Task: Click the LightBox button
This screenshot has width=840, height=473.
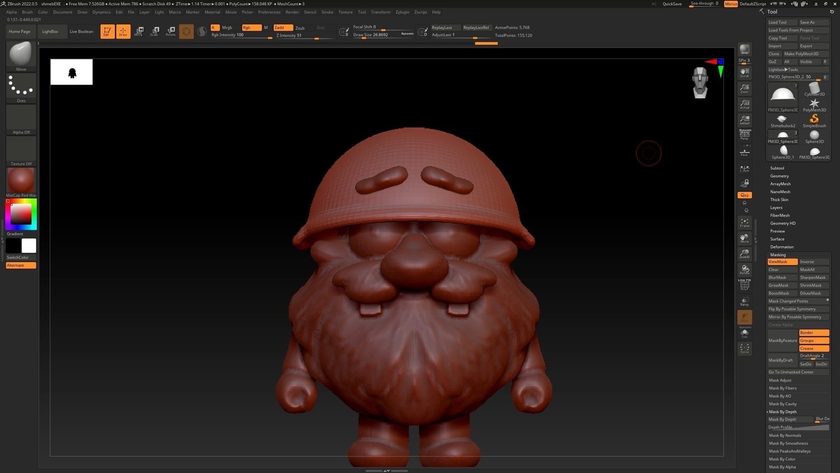Action: coord(50,32)
